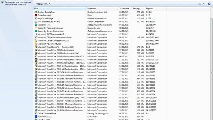
Task: Expand the view options dropdown arrow
Action: [204, 4]
